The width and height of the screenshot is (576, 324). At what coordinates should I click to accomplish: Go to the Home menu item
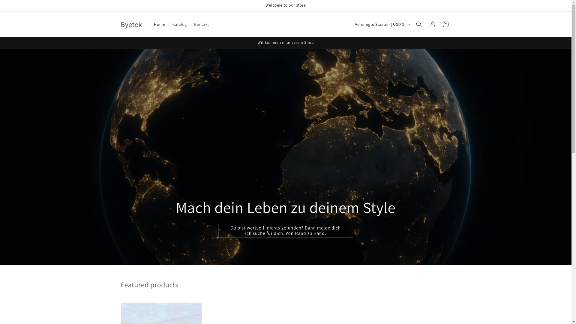[159, 24]
